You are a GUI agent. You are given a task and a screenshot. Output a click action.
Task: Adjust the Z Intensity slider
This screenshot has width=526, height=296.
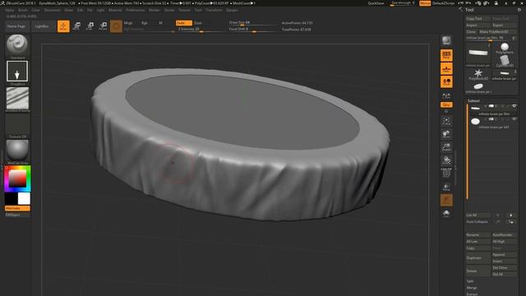201,30
